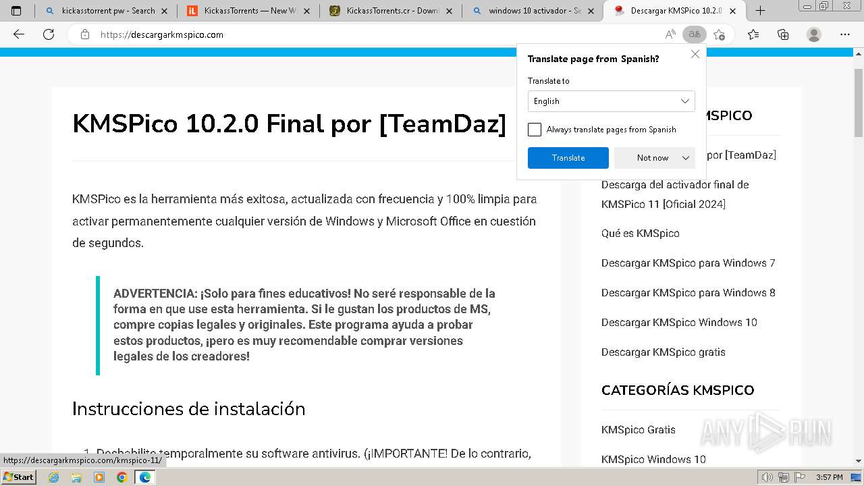Click the ADVERTENCIA warning text
This screenshot has height=486, width=864.
point(304,325)
